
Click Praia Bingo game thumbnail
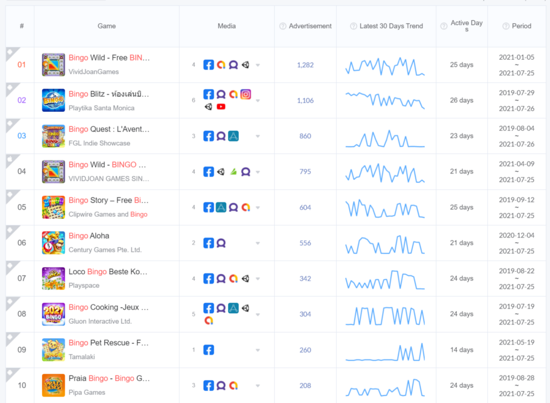click(53, 385)
